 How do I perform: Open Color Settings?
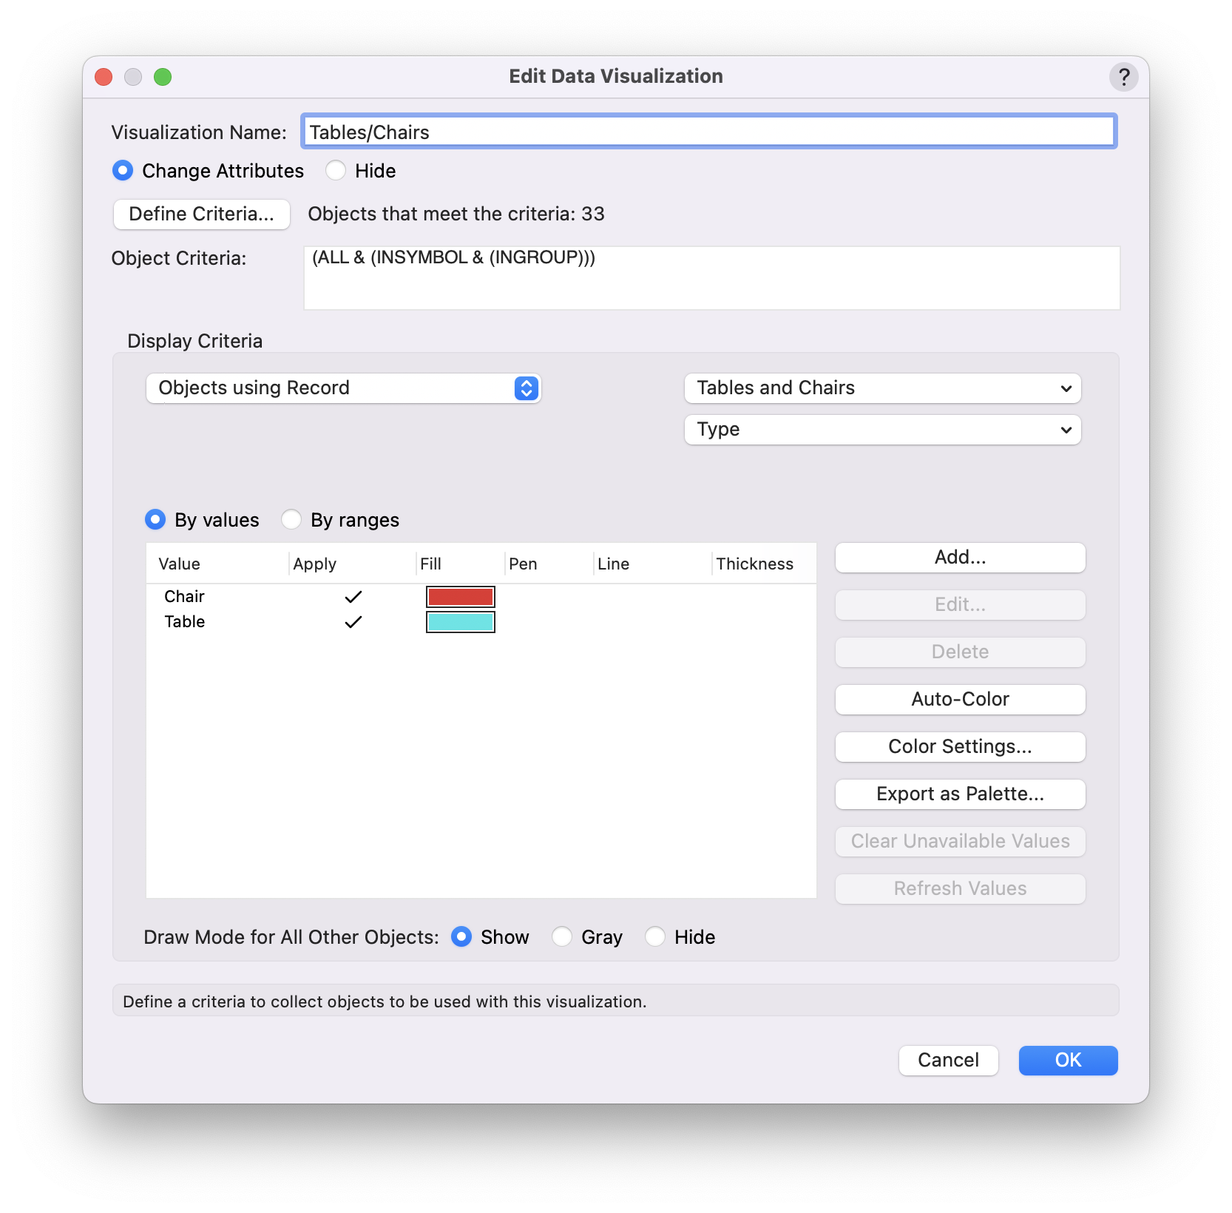(959, 746)
